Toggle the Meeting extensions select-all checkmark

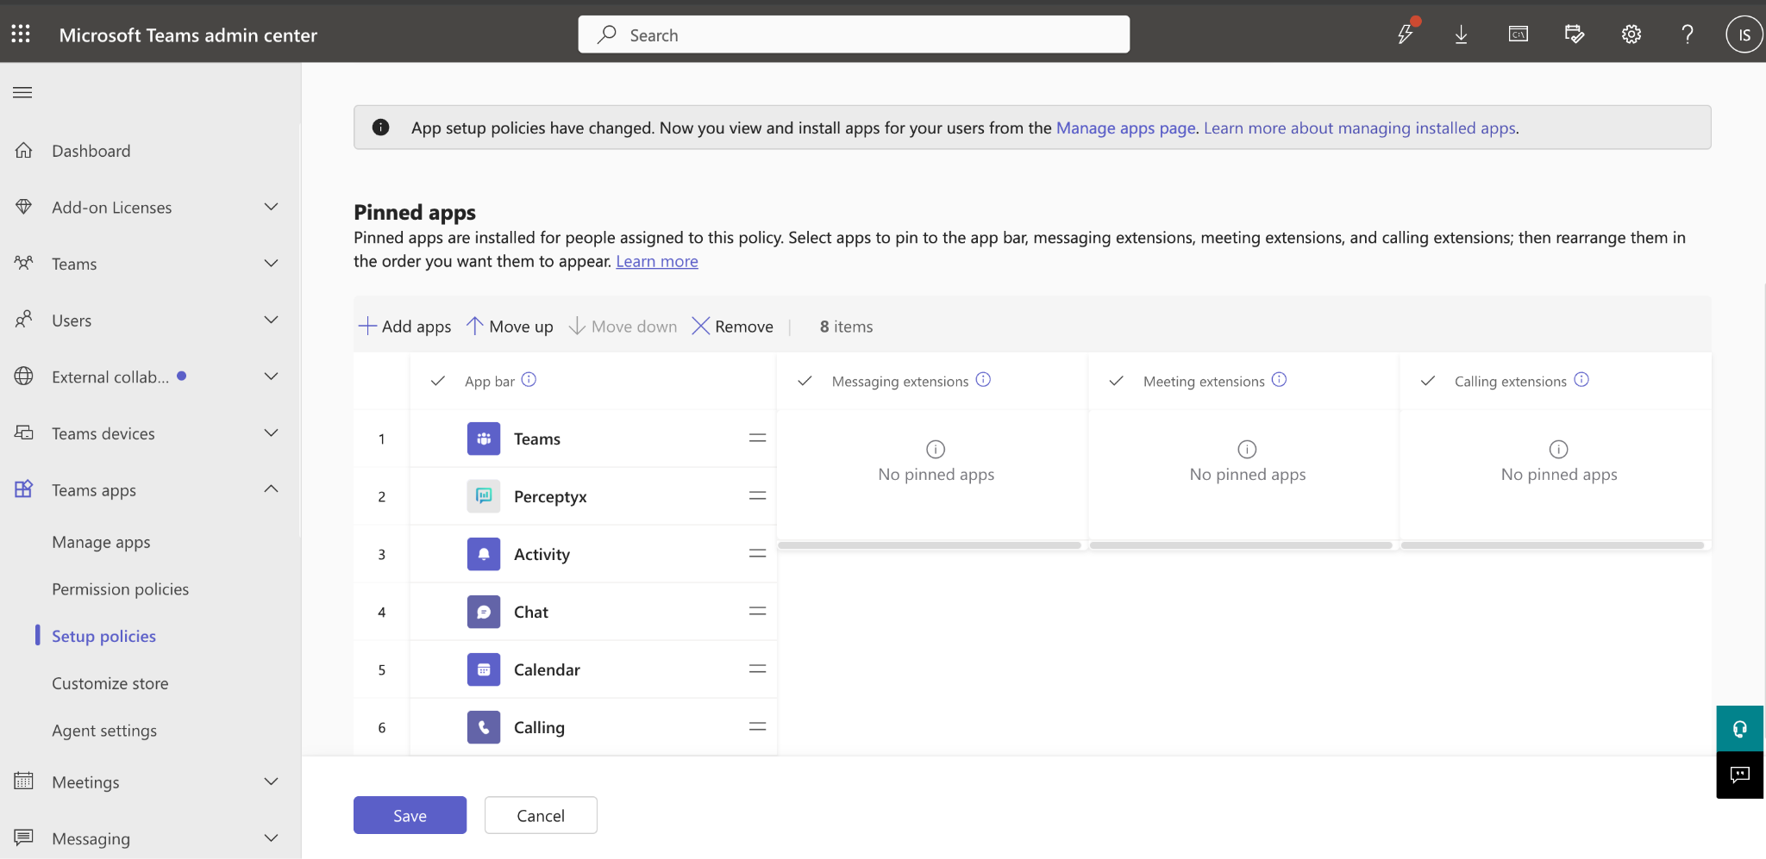coord(1116,381)
